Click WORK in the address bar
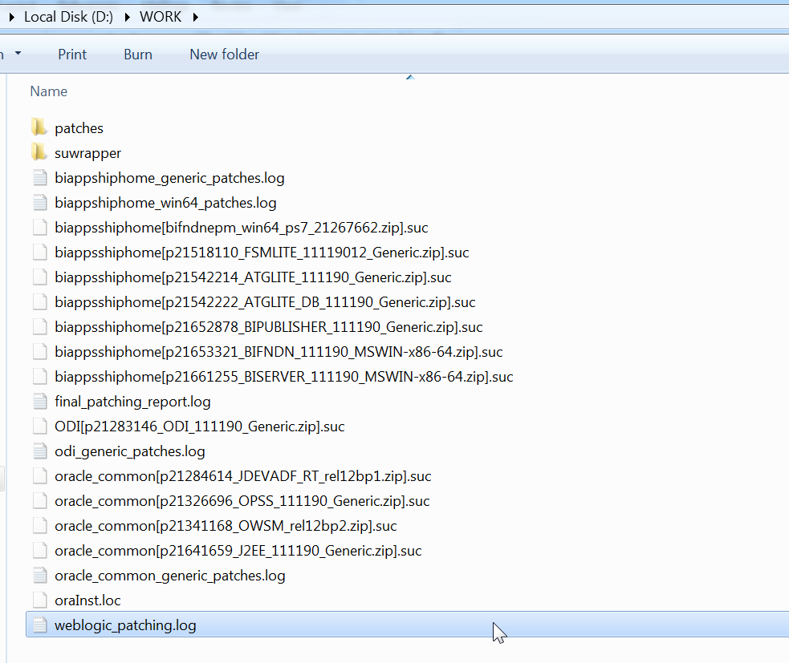 click(x=161, y=17)
